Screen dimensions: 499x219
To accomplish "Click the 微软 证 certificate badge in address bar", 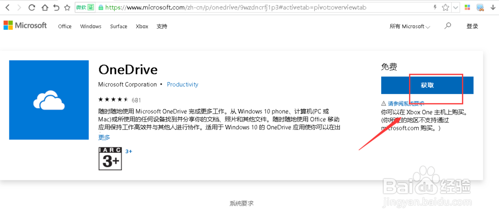I will click(85, 7).
